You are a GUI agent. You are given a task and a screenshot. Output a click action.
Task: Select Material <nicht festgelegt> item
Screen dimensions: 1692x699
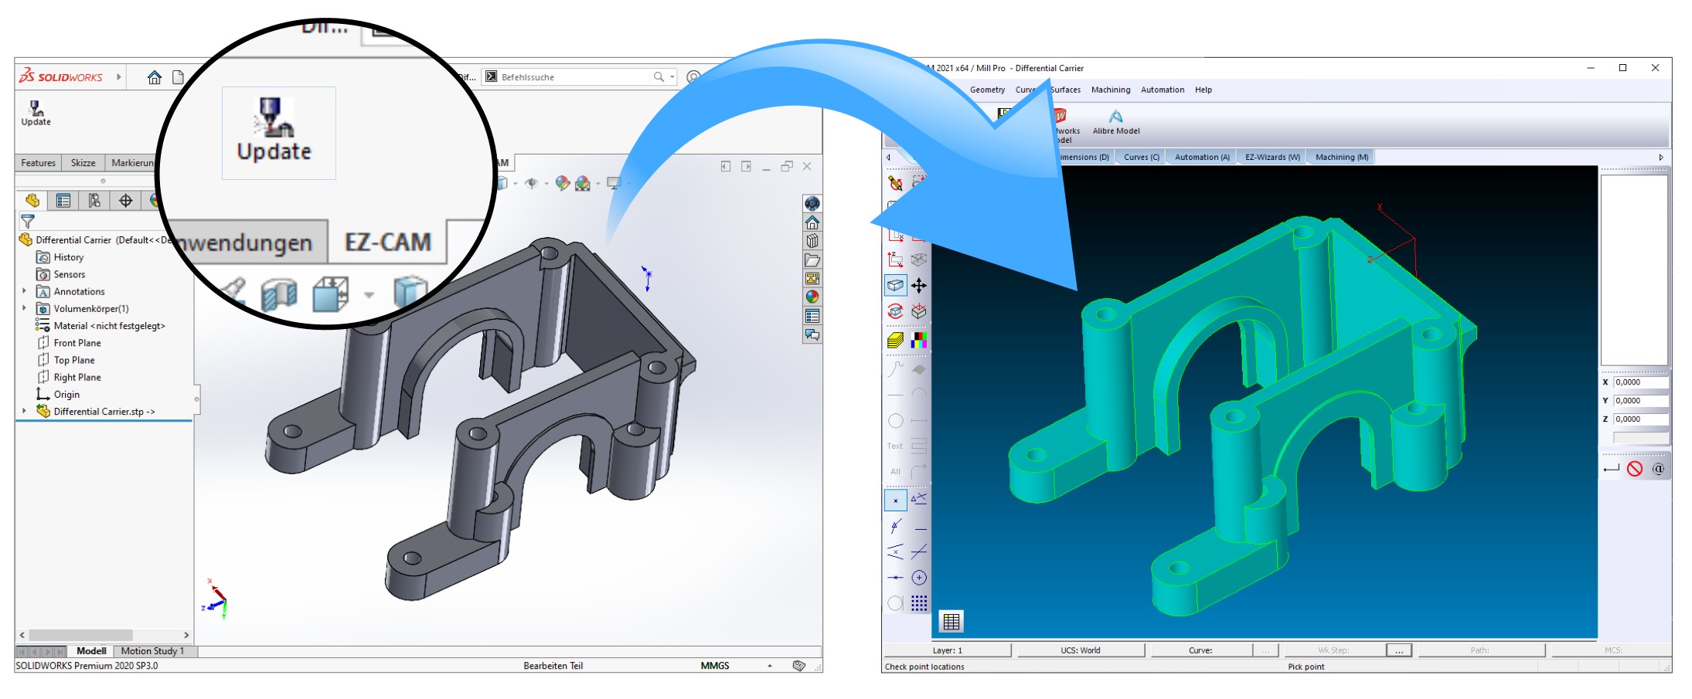(x=100, y=326)
